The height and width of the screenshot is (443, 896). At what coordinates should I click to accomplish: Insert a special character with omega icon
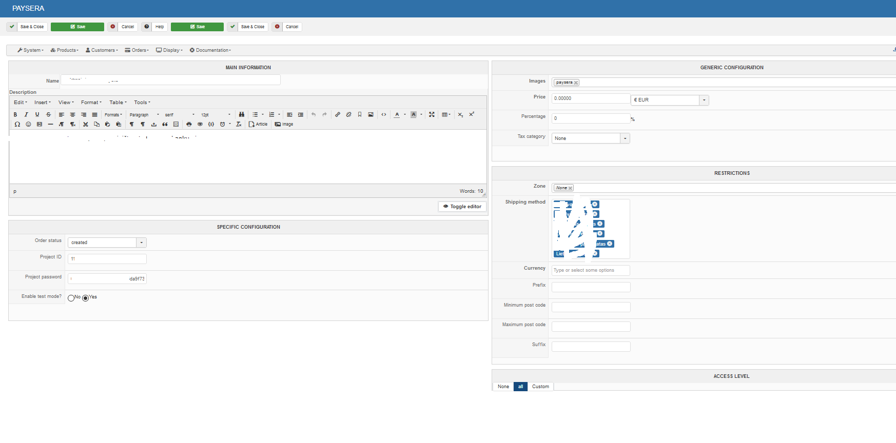[17, 125]
